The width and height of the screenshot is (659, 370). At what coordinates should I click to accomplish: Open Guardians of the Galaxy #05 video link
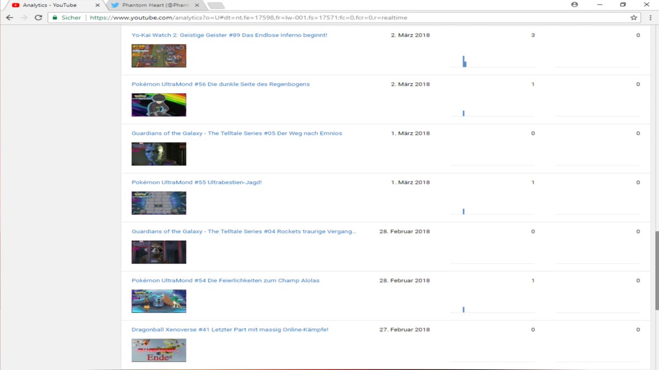point(237,133)
